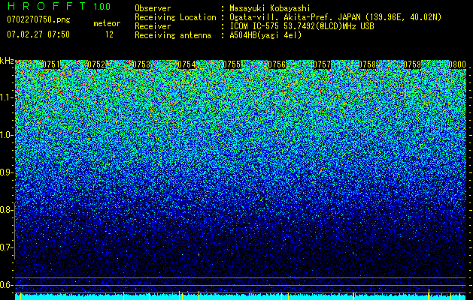Select the file name 0702270750.png
This screenshot has height=300, width=473.
[38, 20]
